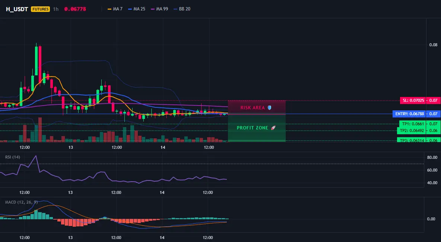Click the tallest green candle near 0.08

click(36, 60)
